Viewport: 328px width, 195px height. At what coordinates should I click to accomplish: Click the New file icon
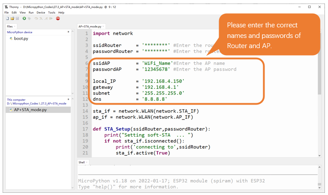click(7, 19)
